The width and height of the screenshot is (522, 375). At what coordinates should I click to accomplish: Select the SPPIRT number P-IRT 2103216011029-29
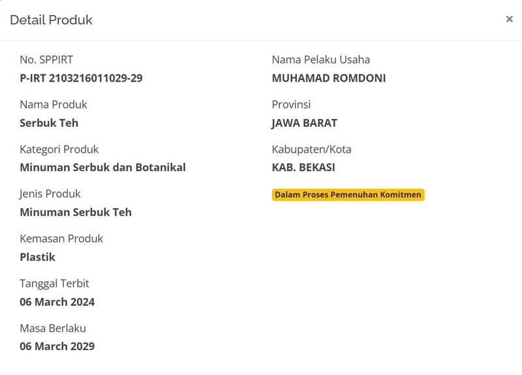81,78
